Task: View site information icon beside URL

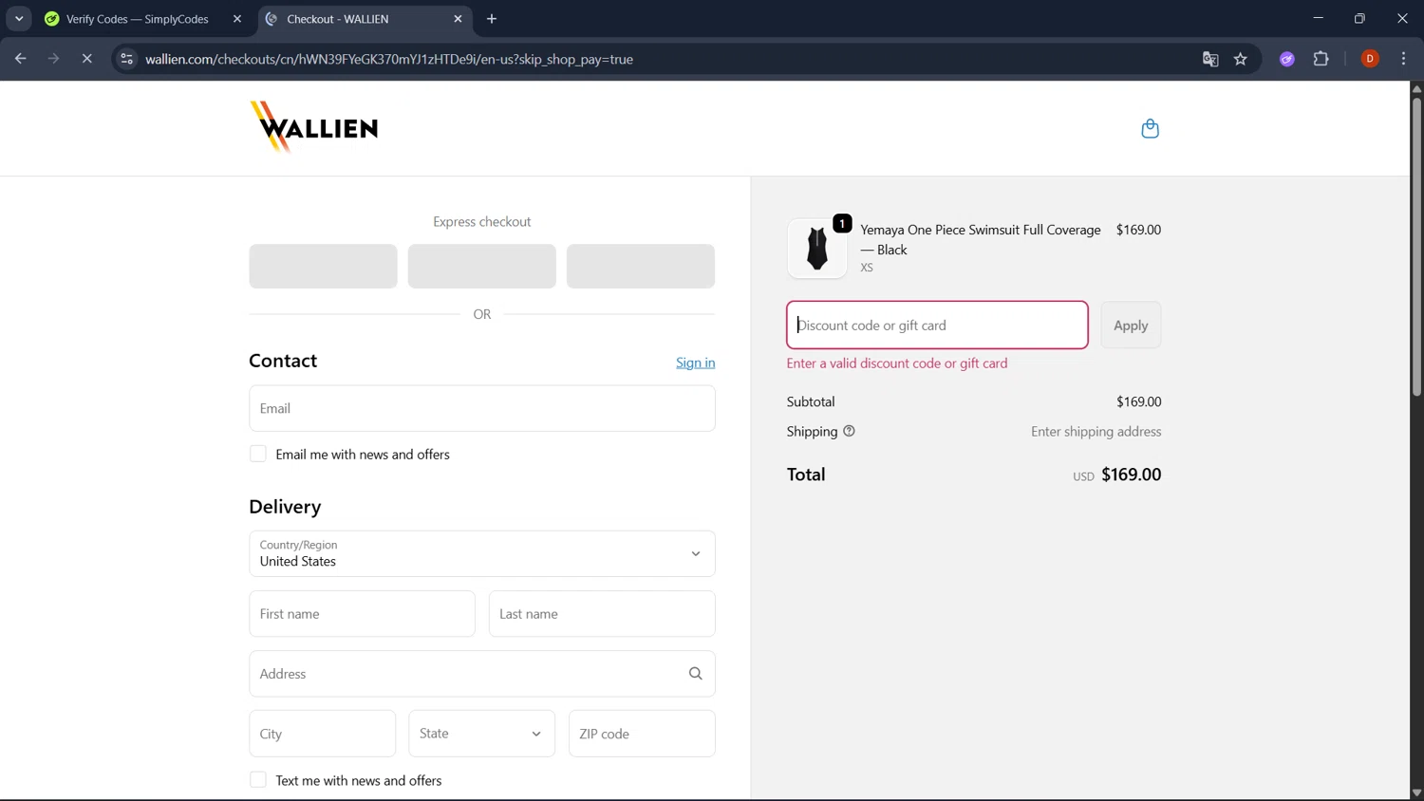Action: click(126, 59)
